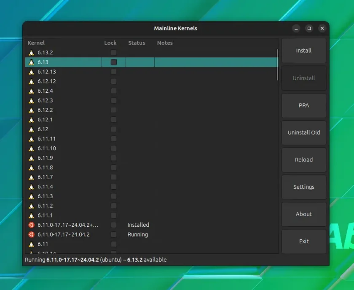Click the Tux icon beside kernel 6.12.12
354x290 pixels.
pos(31,81)
